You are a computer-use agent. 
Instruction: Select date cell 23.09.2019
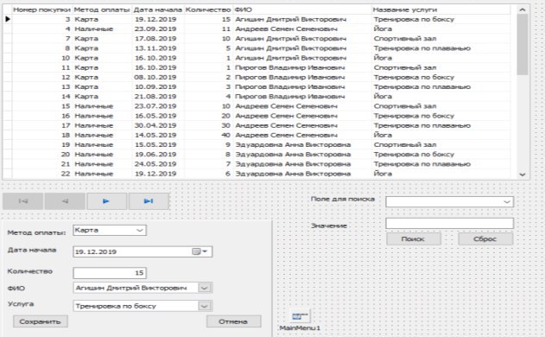click(x=155, y=29)
